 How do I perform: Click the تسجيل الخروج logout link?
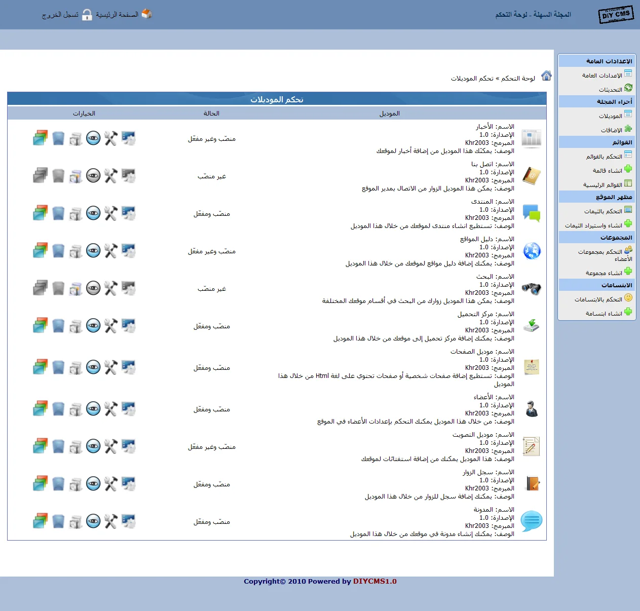click(60, 15)
